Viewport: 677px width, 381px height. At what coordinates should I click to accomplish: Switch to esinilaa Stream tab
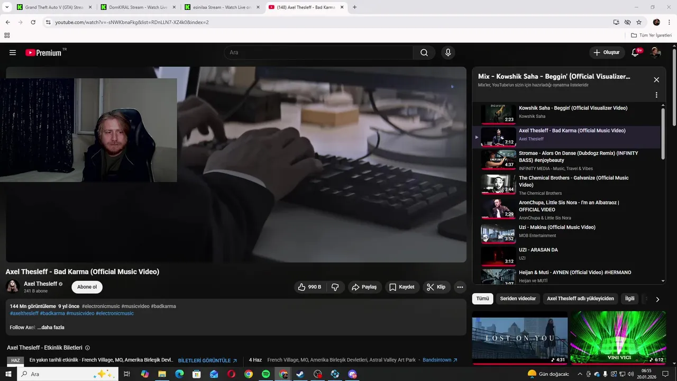(x=222, y=7)
